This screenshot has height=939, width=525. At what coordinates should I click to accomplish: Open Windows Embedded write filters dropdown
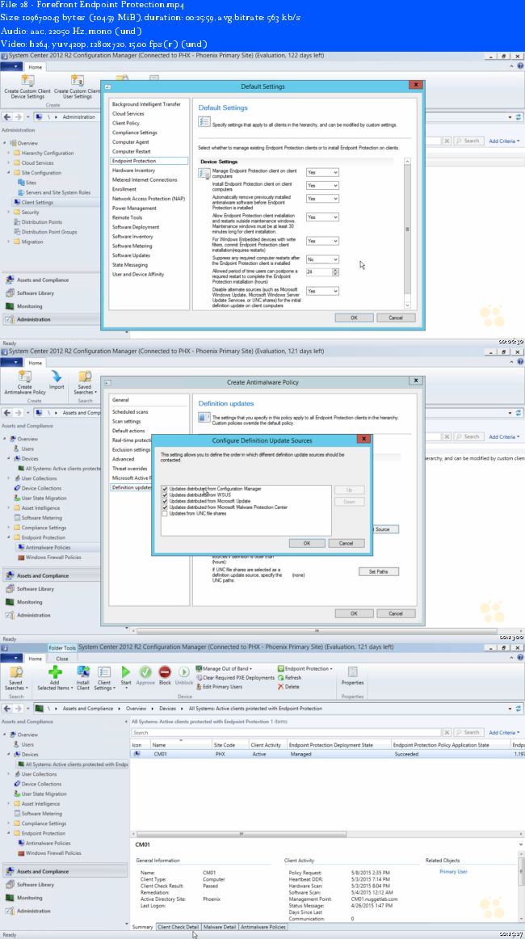click(322, 240)
